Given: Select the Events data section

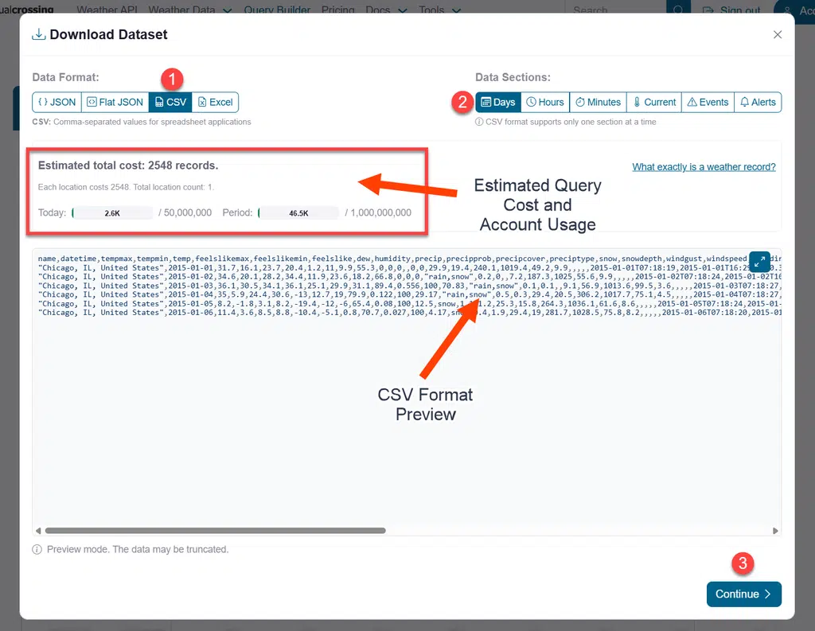Looking at the screenshot, I should 708,103.
